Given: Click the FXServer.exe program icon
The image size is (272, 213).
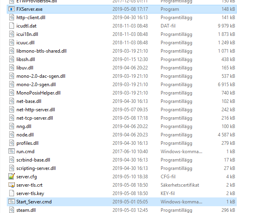Looking at the screenshot, I should click(x=12, y=9).
